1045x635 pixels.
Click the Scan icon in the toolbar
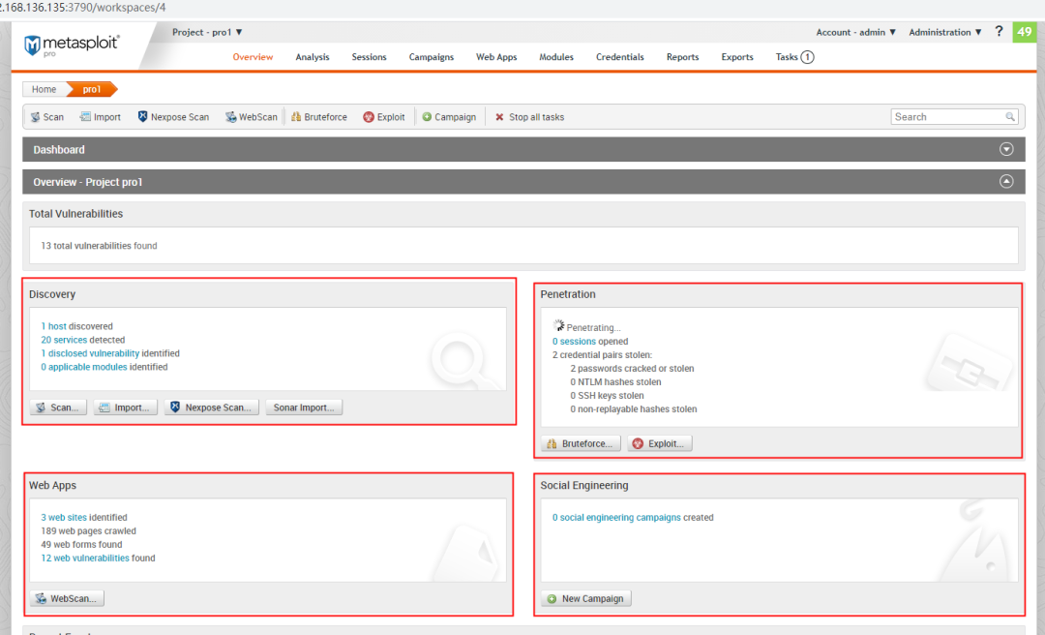point(36,117)
